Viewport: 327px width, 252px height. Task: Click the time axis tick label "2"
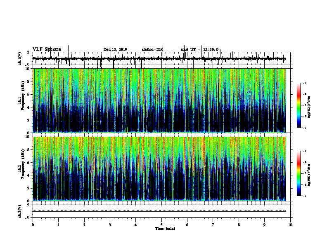click(84, 225)
